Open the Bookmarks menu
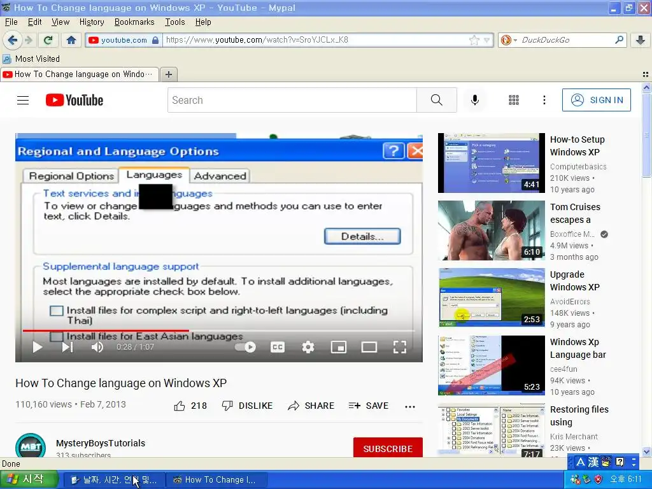 134,22
